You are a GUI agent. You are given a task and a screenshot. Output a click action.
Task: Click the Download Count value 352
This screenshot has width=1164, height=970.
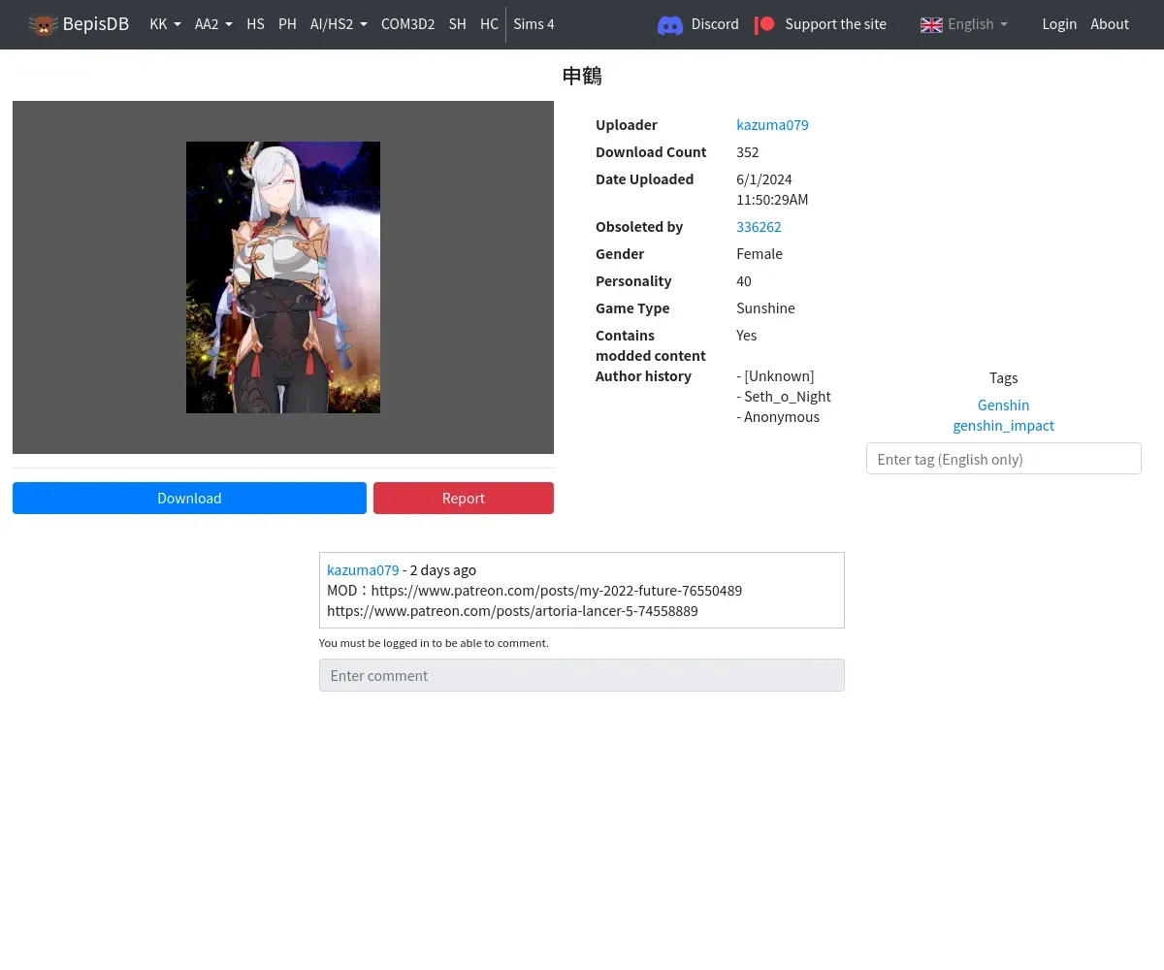click(x=747, y=152)
